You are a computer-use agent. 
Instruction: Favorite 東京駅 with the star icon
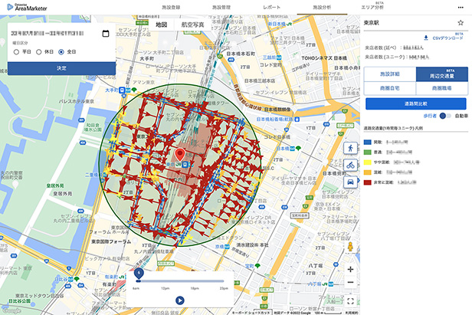461,22
